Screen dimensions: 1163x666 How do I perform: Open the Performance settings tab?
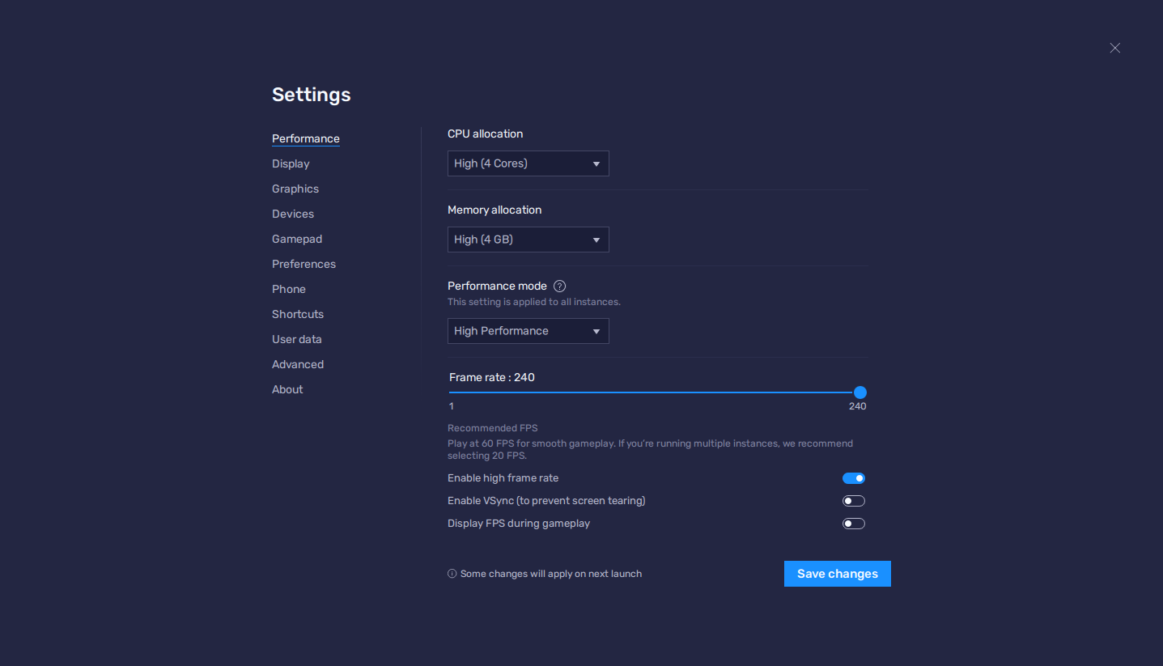pos(306,138)
